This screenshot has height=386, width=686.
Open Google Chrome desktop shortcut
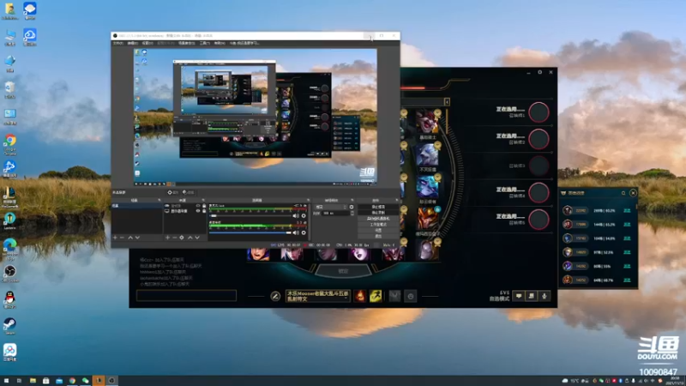click(x=9, y=142)
